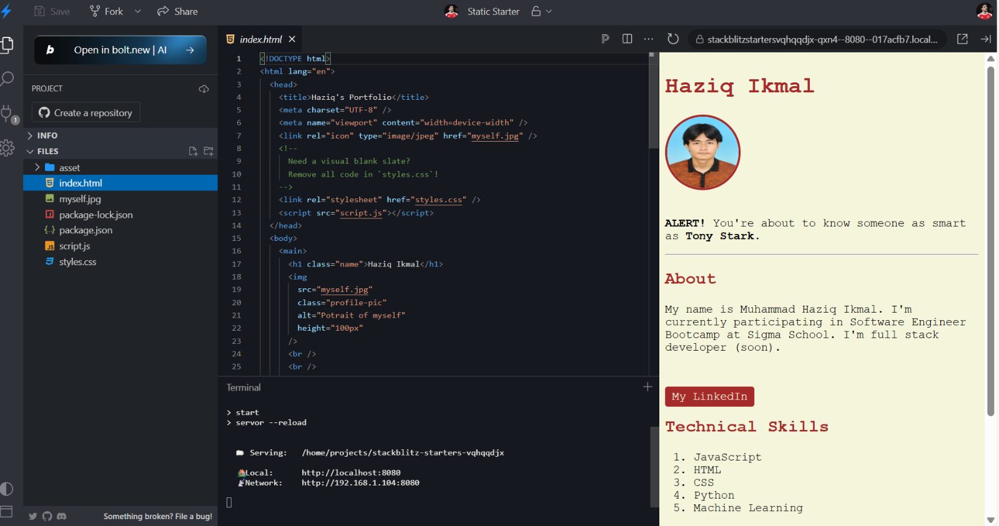Click the http://localhost:8080 terminal URL

(x=351, y=472)
